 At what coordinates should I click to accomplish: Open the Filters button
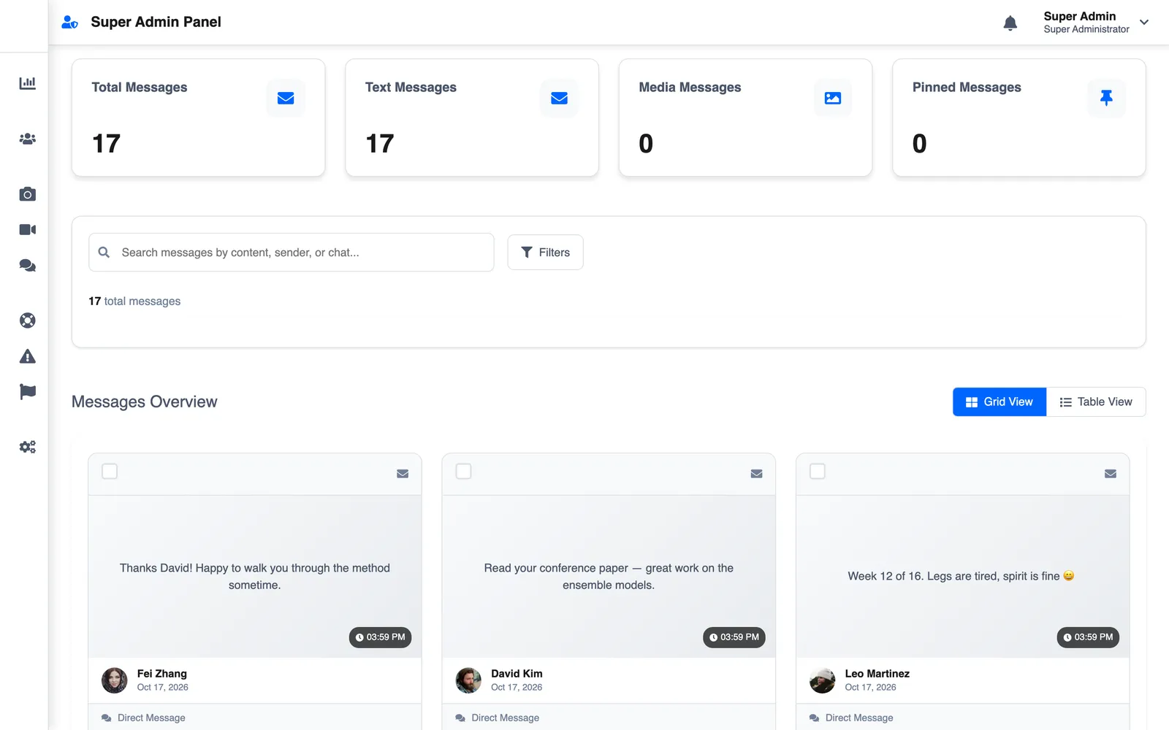(545, 253)
